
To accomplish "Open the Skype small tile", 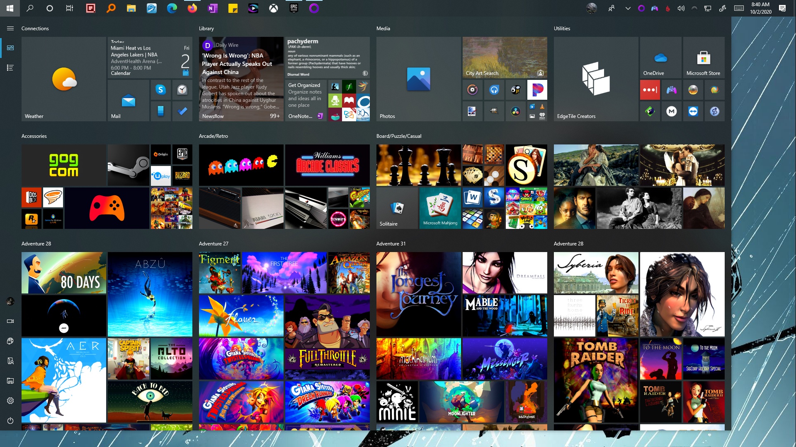I will click(x=161, y=89).
